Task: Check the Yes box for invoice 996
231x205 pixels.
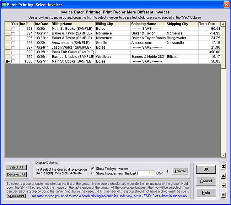Action: (x=13, y=43)
